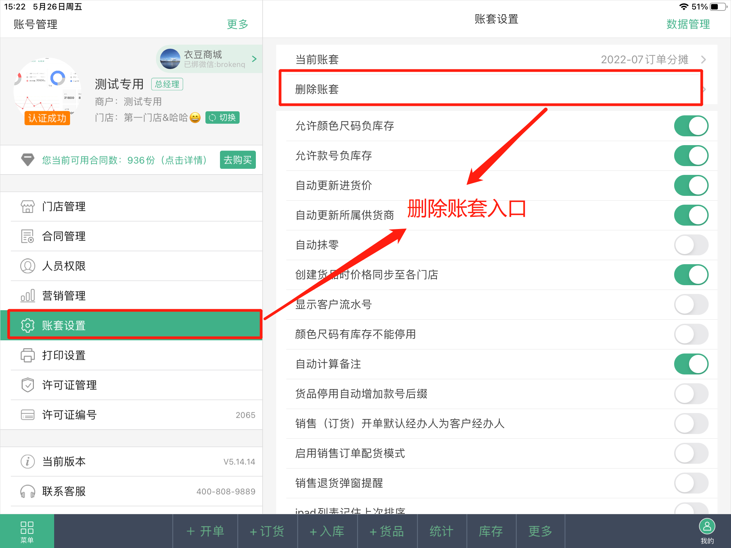Tap the 衣豆商城 avatar image

tap(170, 59)
